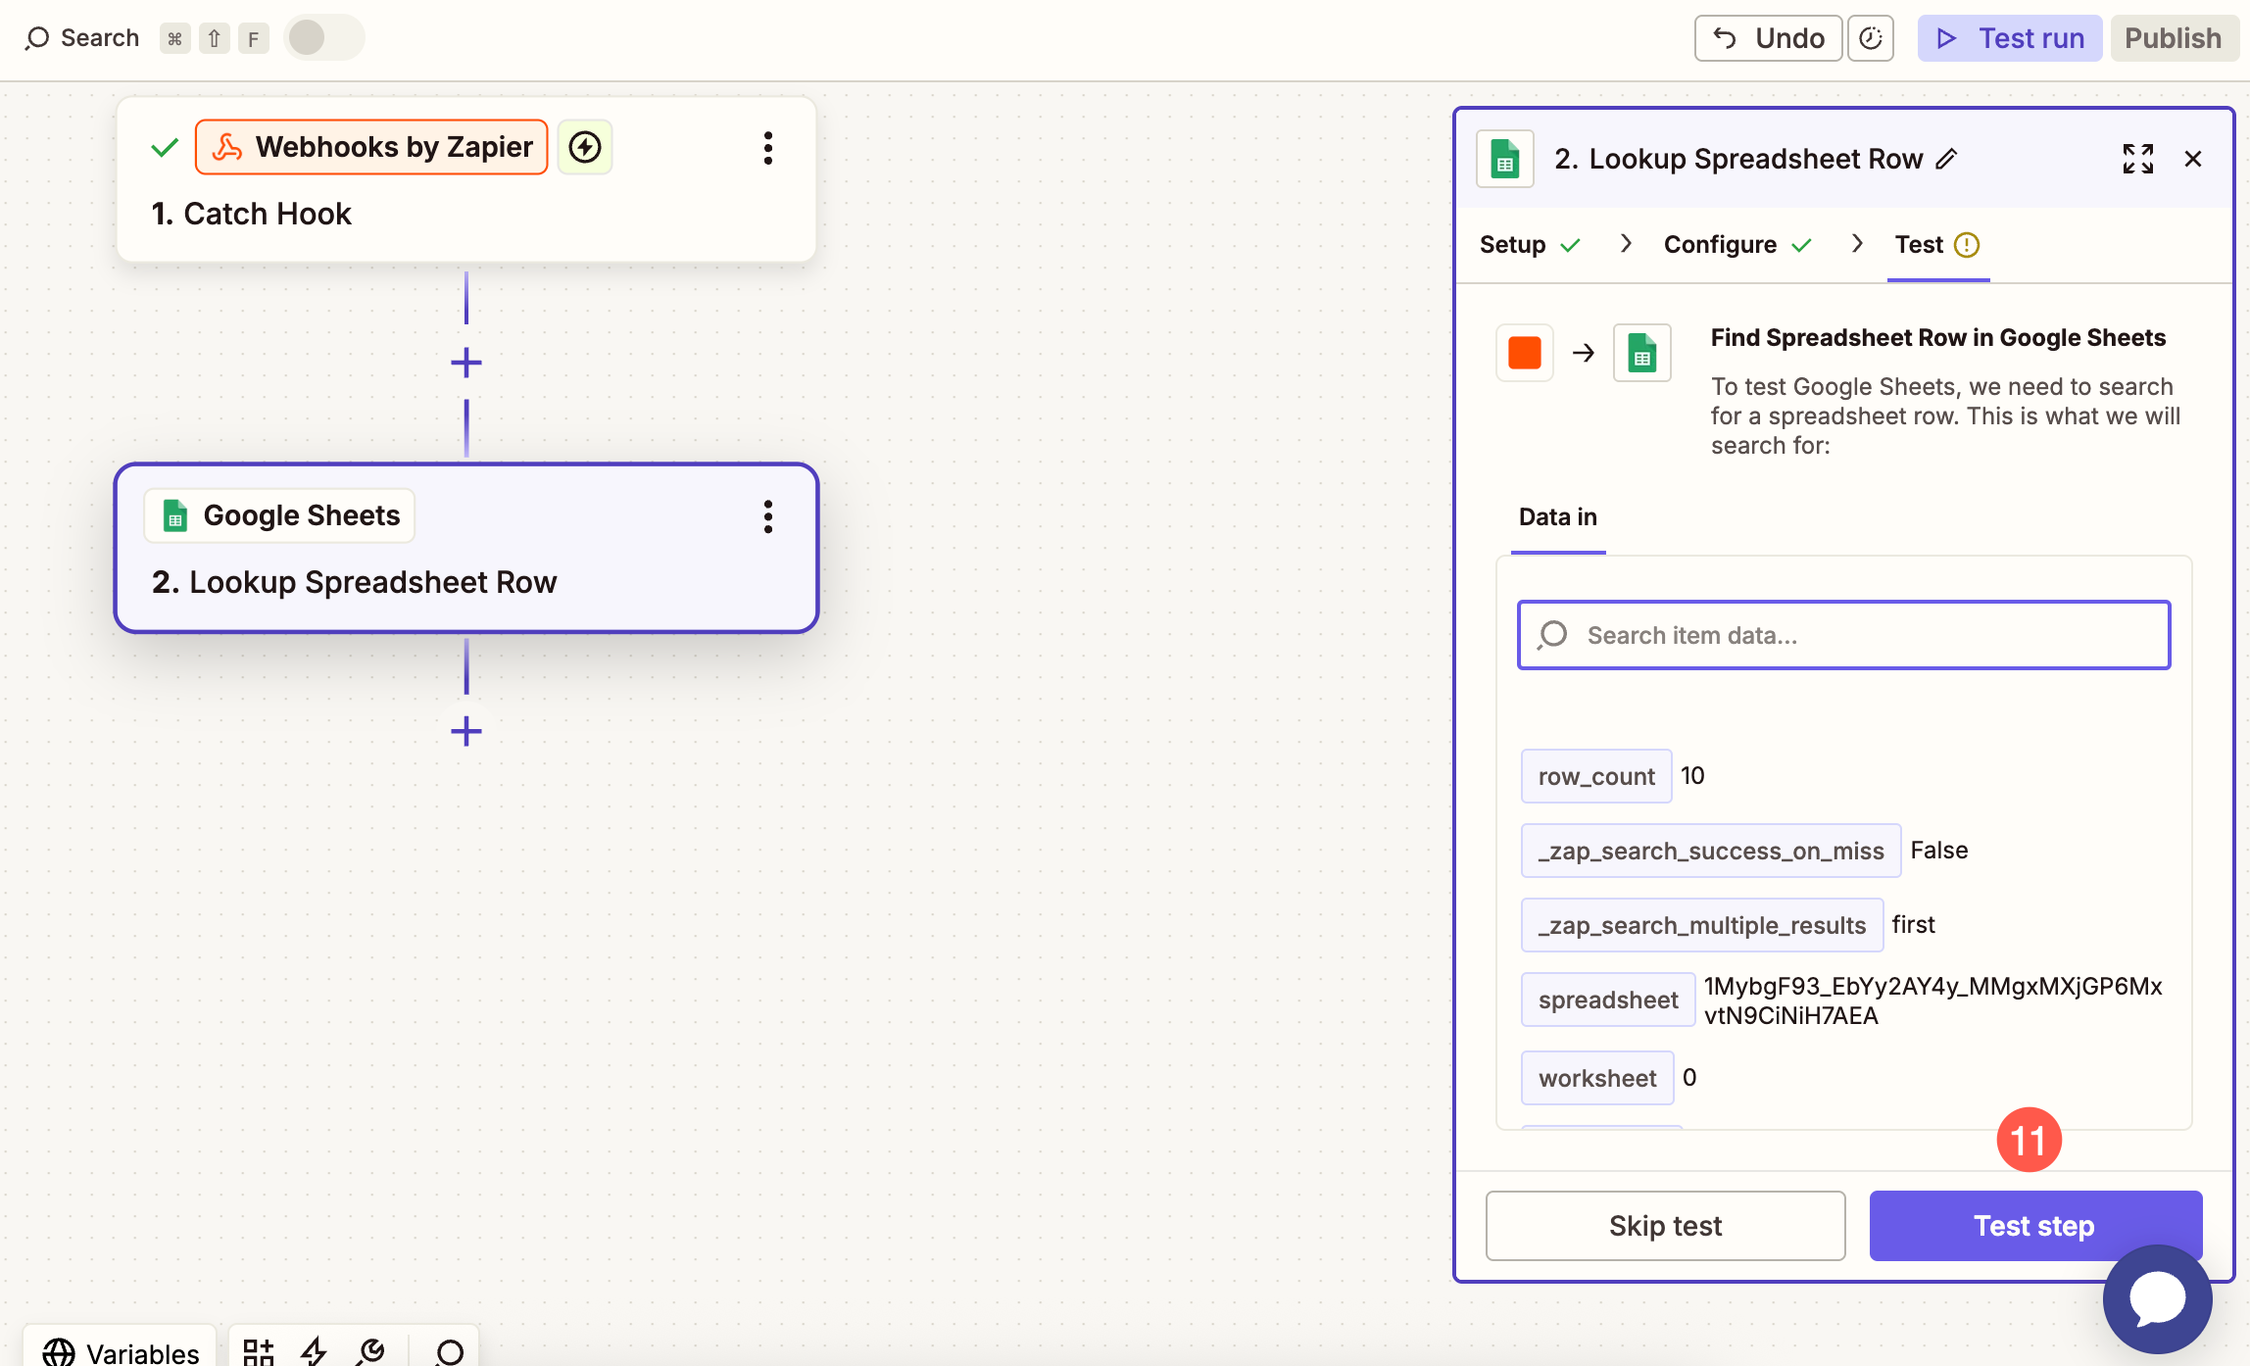This screenshot has width=2250, height=1366.
Task: Click the spreadsheet ID value text
Action: tap(1932, 1000)
